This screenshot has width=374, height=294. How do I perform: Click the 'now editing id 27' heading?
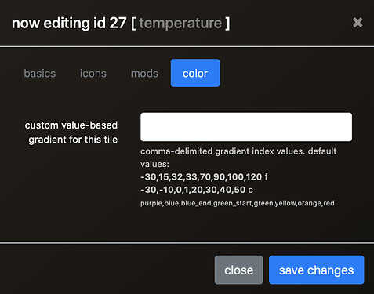click(x=69, y=23)
